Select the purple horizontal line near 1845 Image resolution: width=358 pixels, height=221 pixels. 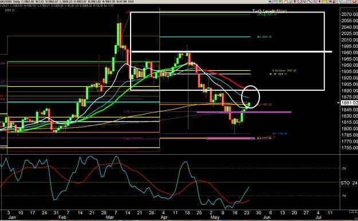coord(243,112)
